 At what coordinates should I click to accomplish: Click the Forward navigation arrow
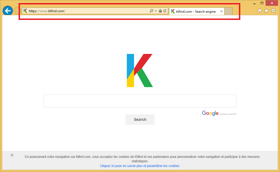[17, 11]
